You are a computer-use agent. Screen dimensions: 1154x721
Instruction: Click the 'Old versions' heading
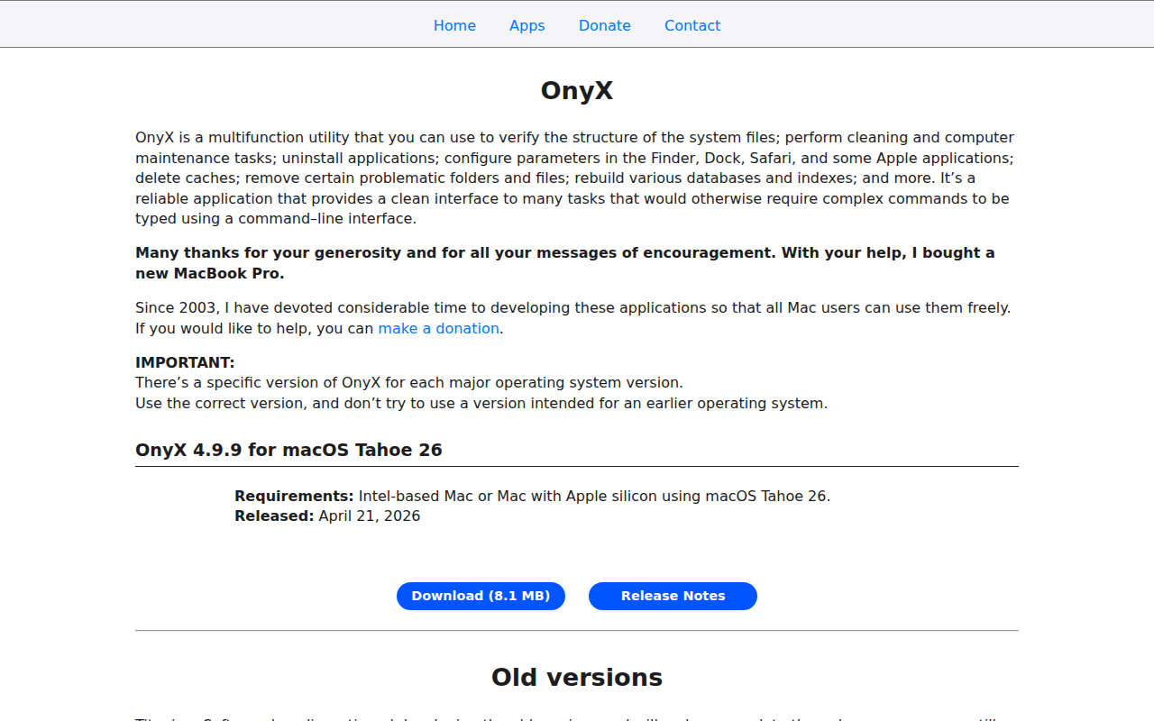pyautogui.click(x=577, y=677)
